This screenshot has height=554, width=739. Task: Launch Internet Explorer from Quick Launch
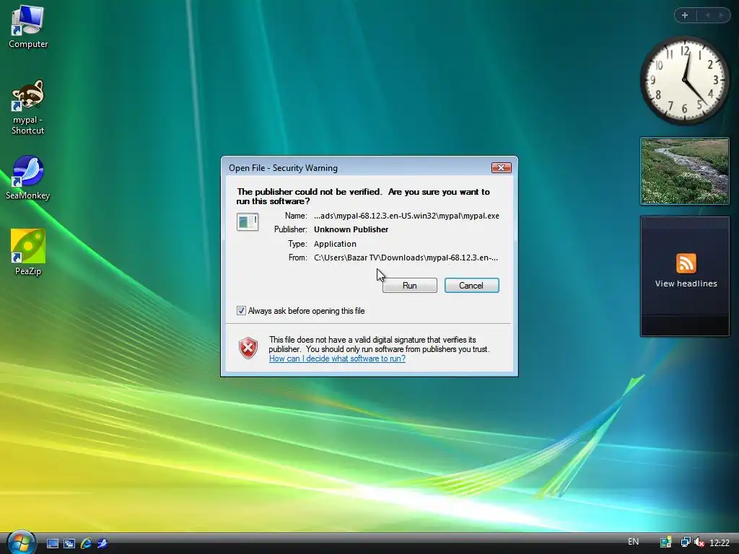click(86, 544)
